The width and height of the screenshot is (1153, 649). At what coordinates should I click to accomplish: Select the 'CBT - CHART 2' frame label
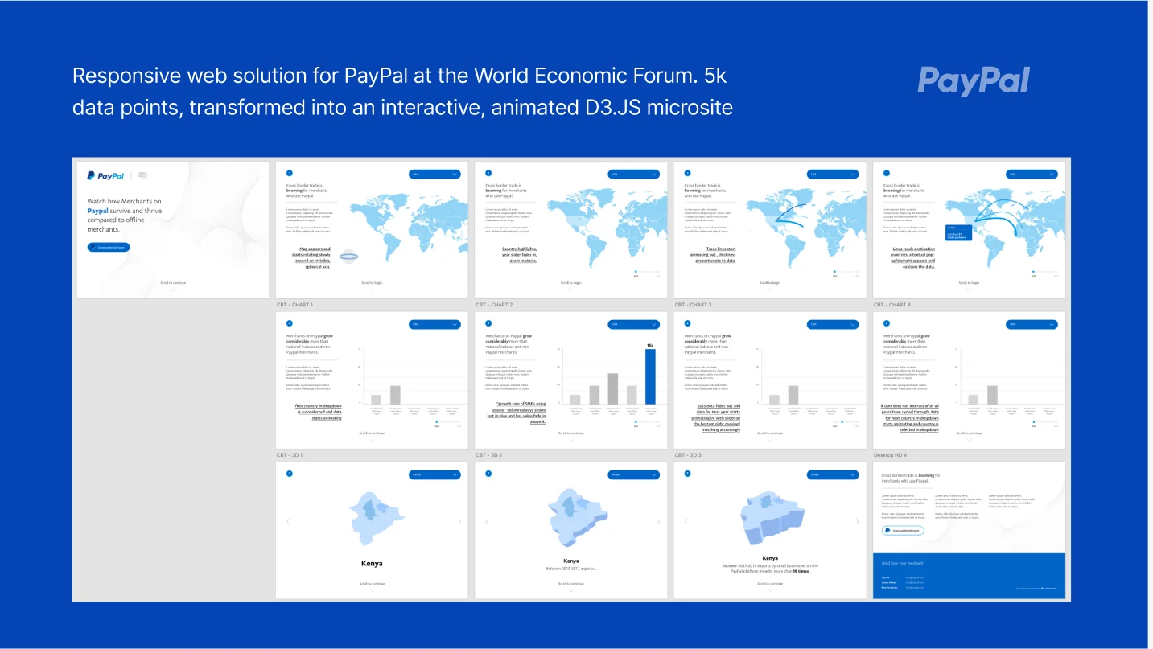tap(494, 305)
